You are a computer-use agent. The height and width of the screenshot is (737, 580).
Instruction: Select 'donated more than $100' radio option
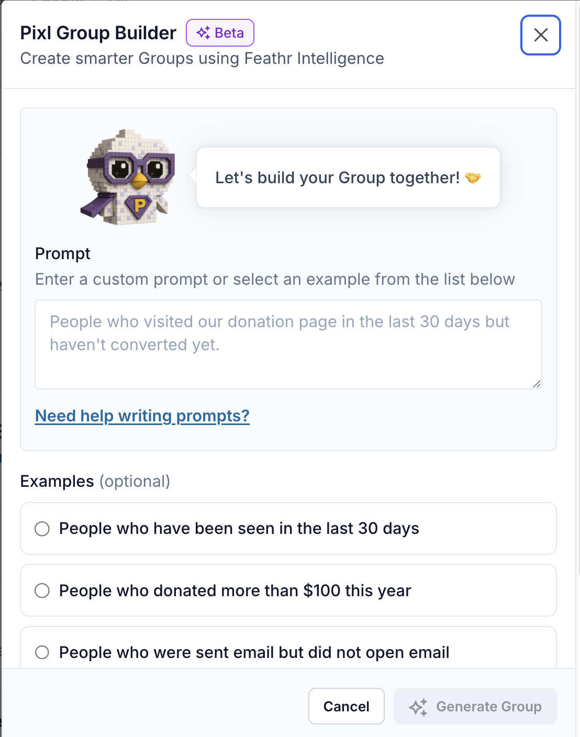42,590
